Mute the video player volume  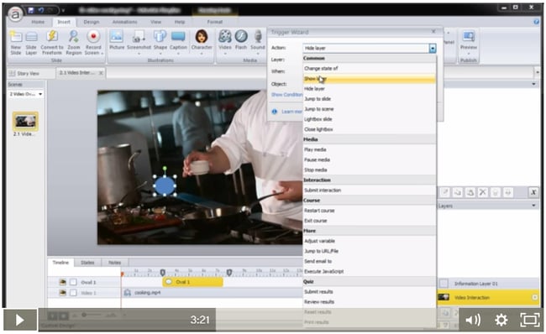tap(473, 320)
